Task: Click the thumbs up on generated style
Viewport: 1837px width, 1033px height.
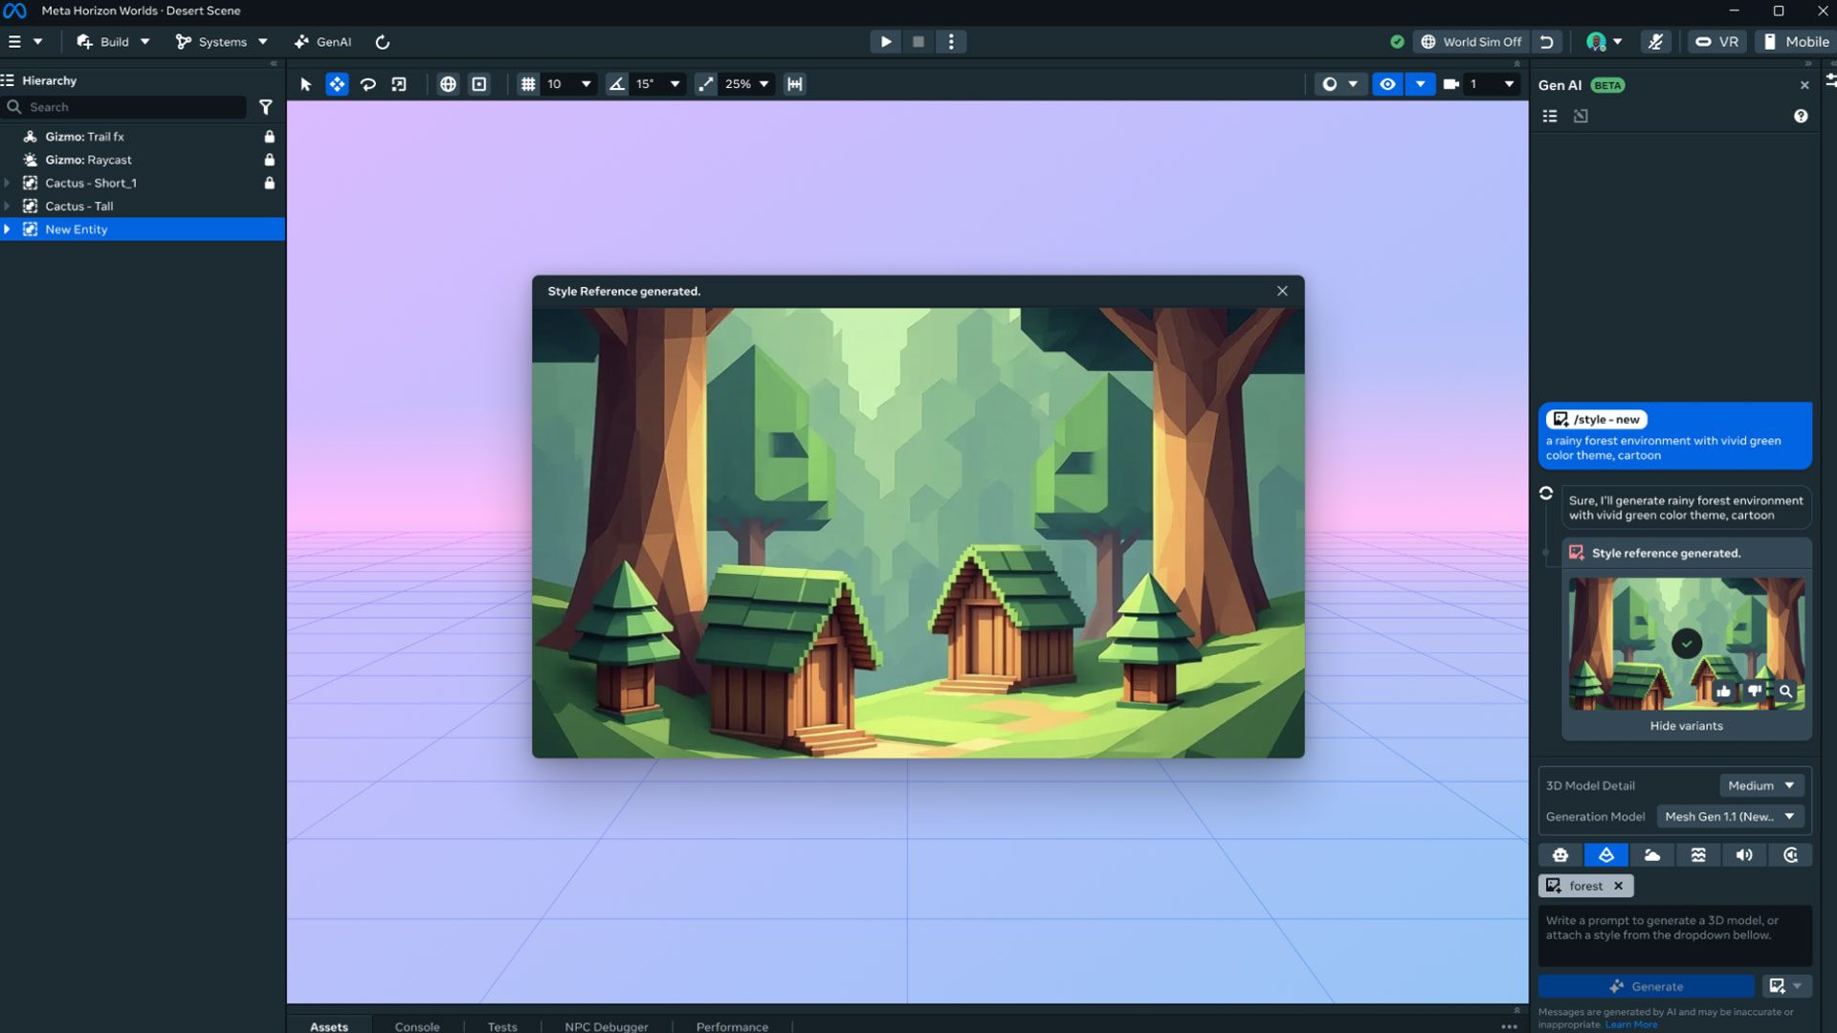Action: click(x=1723, y=691)
